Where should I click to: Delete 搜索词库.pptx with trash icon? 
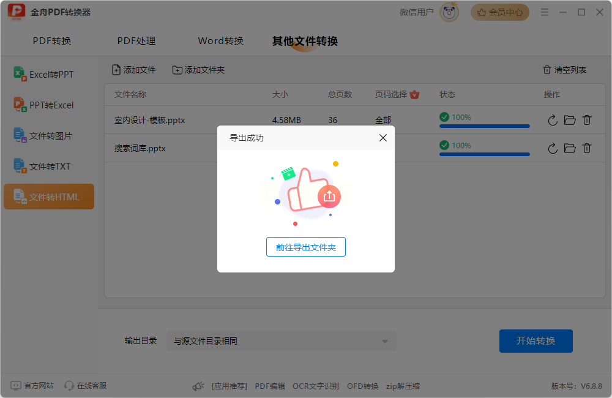(587, 148)
